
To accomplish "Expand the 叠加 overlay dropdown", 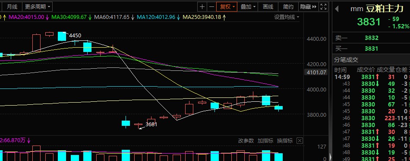I will click(248, 7).
